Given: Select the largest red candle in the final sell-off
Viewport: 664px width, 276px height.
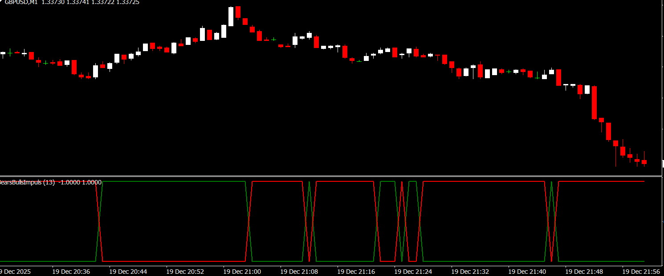Looking at the screenshot, I should 594,102.
